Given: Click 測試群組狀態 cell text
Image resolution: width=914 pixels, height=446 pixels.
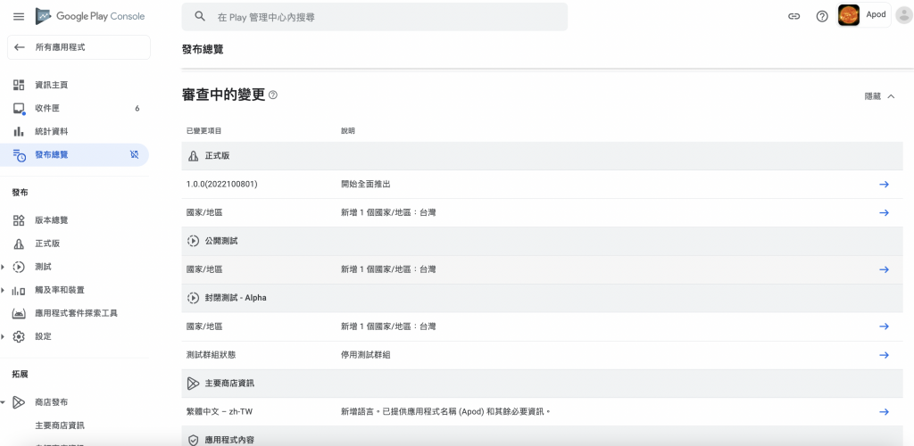Looking at the screenshot, I should (x=211, y=355).
